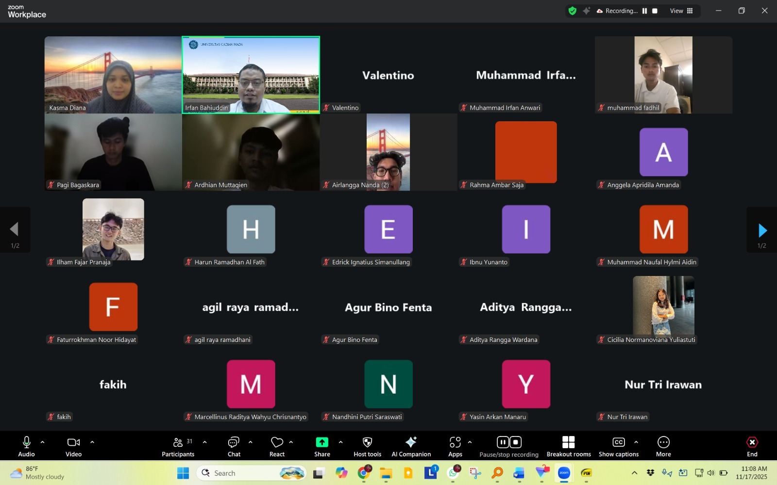The image size is (777, 485).
Task: Toggle microphone with Audio button
Action: [27, 446]
